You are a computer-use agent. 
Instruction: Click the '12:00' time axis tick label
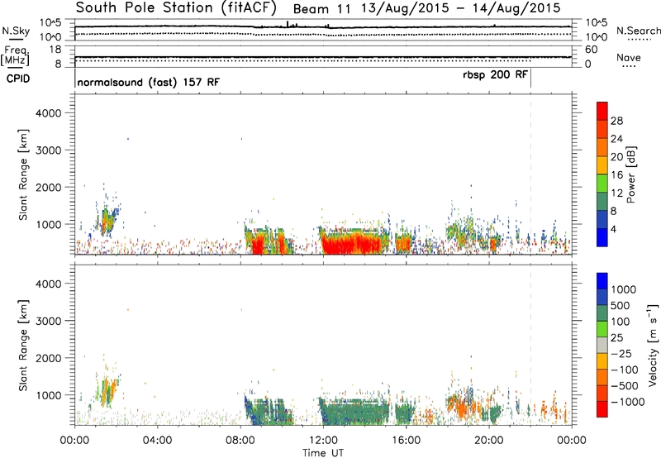pos(323,441)
